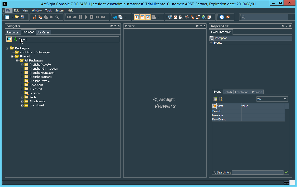Click the Open folder toolbar icon
The height and width of the screenshot is (187, 297).
pyautogui.click(x=17, y=17)
